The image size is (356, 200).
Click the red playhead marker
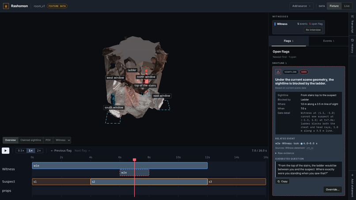tap(134, 160)
